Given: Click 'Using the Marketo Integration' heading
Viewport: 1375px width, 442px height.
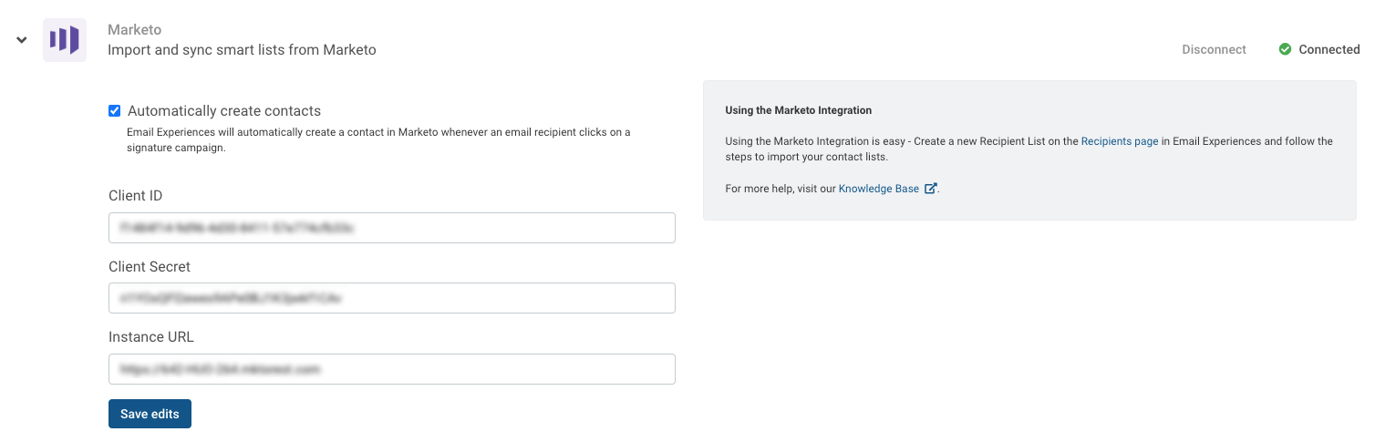Looking at the screenshot, I should click(x=799, y=110).
